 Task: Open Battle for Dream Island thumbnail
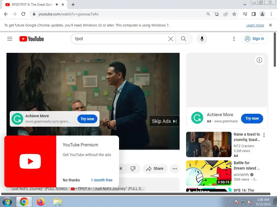(x=209, y=173)
